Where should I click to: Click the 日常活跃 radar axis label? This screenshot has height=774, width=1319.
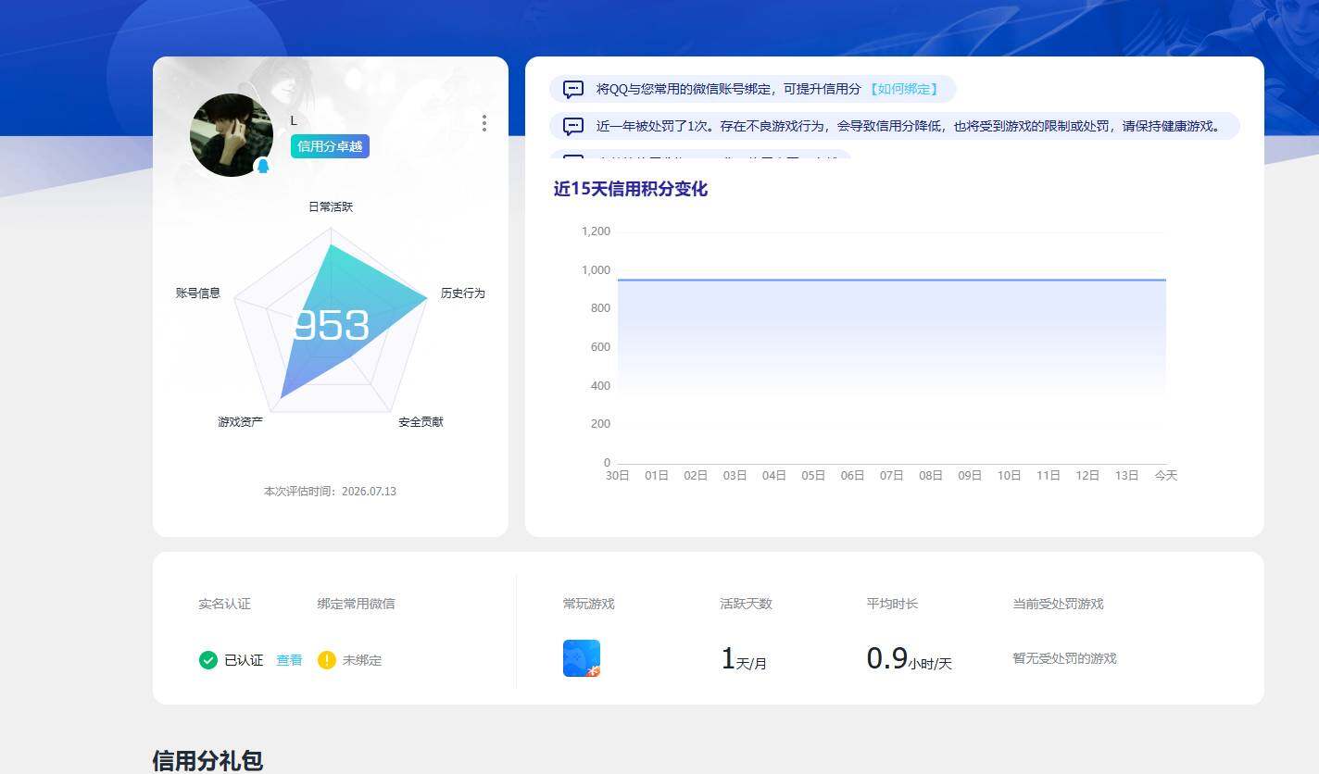pyautogui.click(x=331, y=206)
